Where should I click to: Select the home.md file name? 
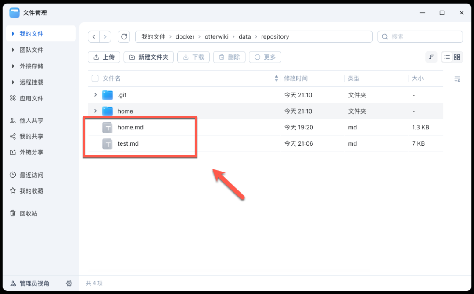point(130,128)
